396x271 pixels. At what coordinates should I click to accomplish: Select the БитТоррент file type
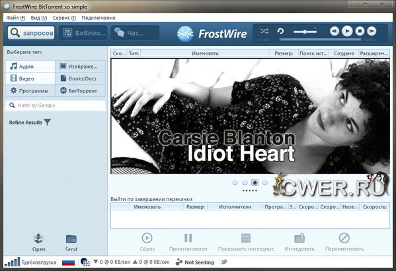point(80,91)
